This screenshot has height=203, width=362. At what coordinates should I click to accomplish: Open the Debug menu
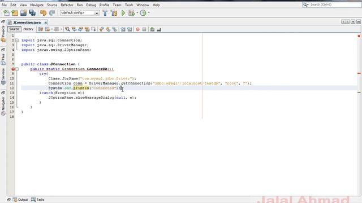coord(91,5)
